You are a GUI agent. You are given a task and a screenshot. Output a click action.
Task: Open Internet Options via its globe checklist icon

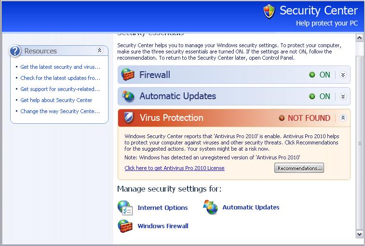125,207
